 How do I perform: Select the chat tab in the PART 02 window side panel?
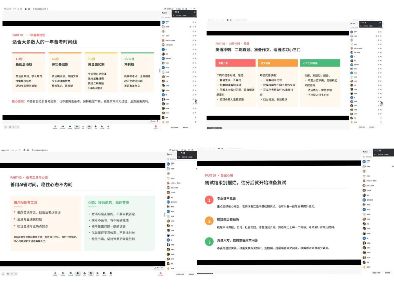coord(165,13)
